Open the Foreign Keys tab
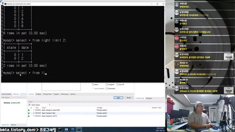 [47, 94]
